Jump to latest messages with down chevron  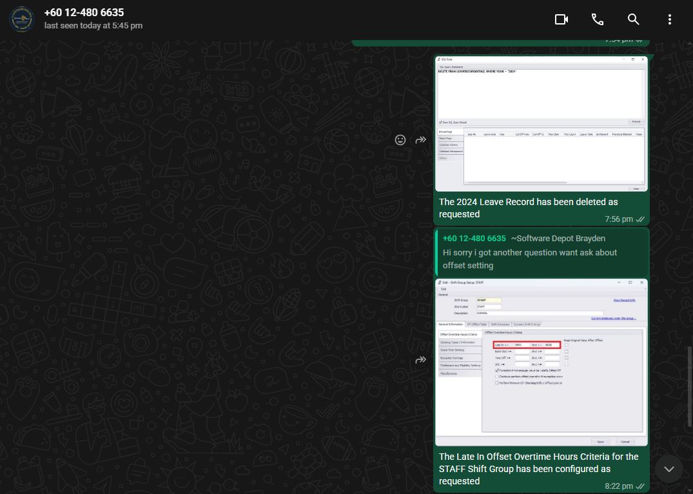click(669, 469)
